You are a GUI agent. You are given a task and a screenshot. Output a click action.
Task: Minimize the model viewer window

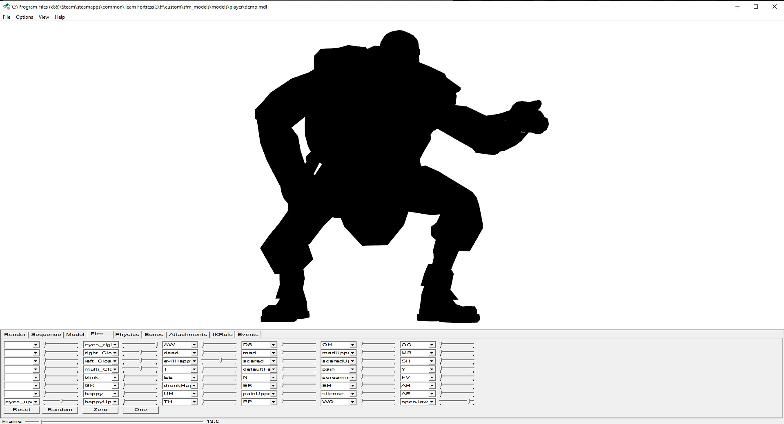click(737, 7)
